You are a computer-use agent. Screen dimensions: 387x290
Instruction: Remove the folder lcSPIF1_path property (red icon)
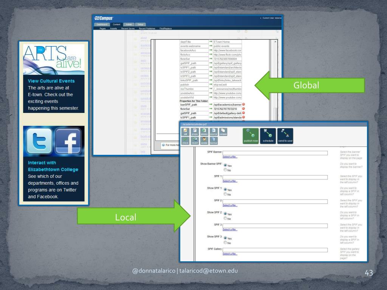[243, 117]
